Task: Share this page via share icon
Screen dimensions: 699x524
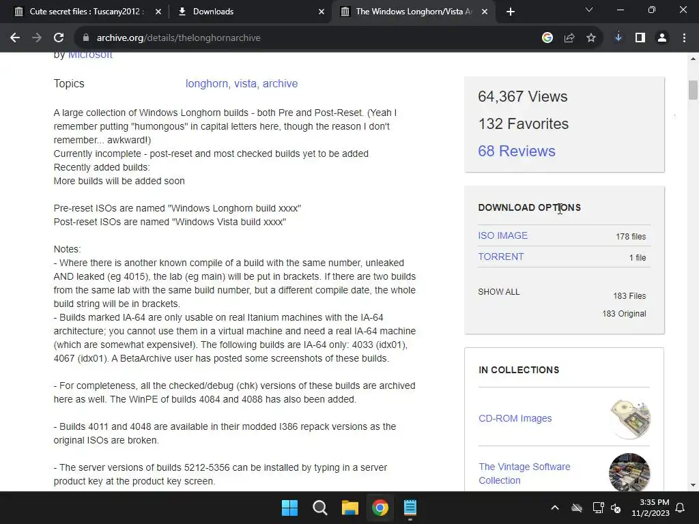Action: 569,38
